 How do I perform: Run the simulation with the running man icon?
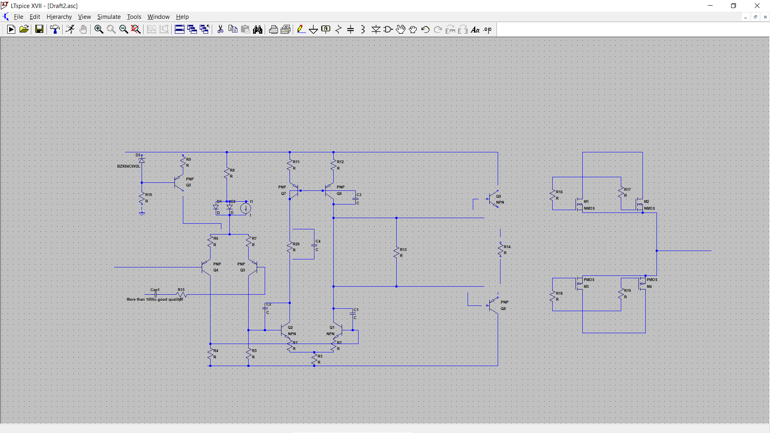70,29
